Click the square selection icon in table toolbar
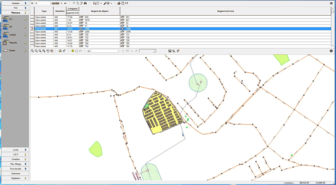 97,3
